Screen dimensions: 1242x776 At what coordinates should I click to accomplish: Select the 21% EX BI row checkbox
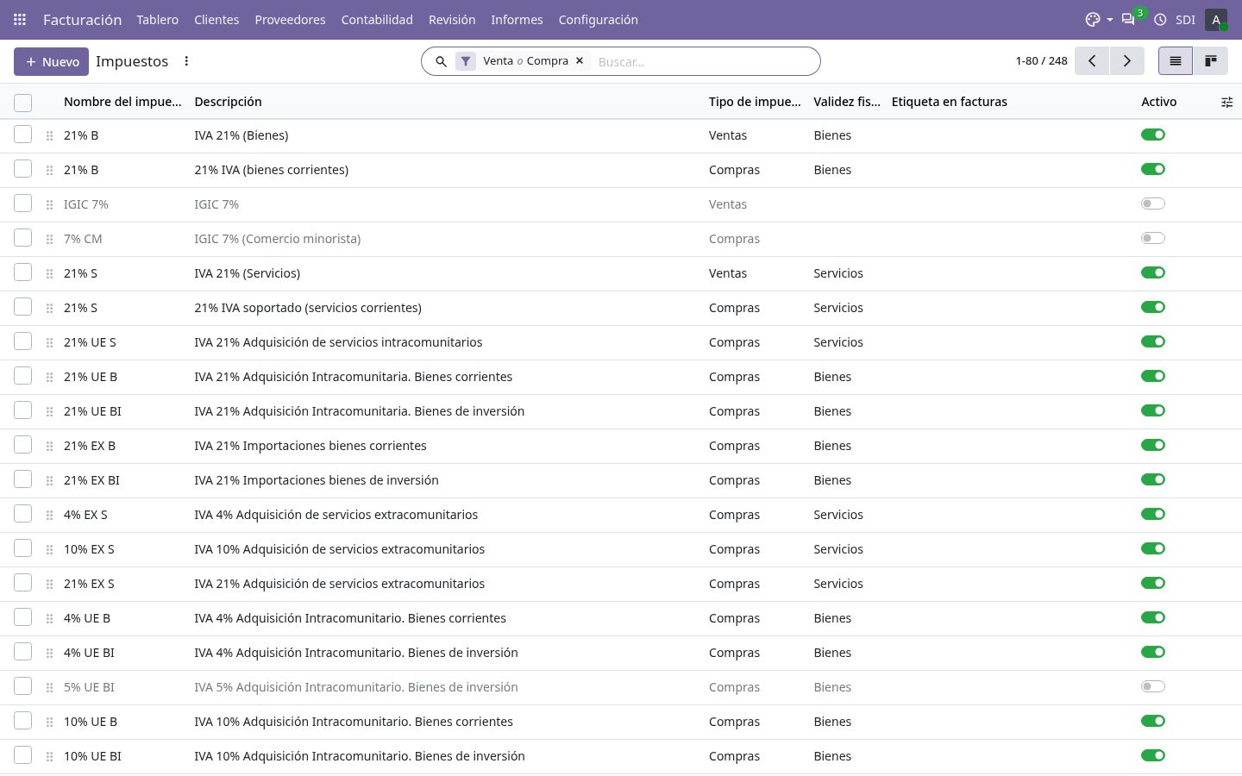click(23, 479)
